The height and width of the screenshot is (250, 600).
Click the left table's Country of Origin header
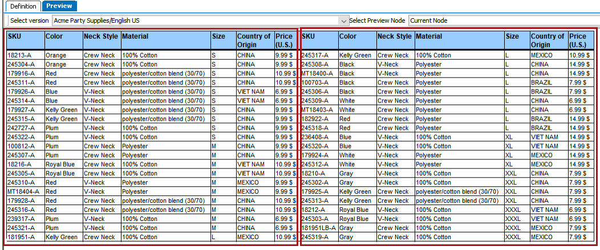256,40
